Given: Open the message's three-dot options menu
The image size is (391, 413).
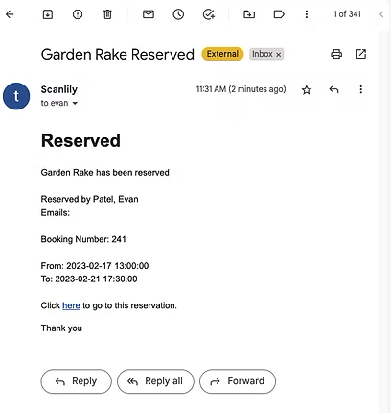Looking at the screenshot, I should tap(361, 89).
